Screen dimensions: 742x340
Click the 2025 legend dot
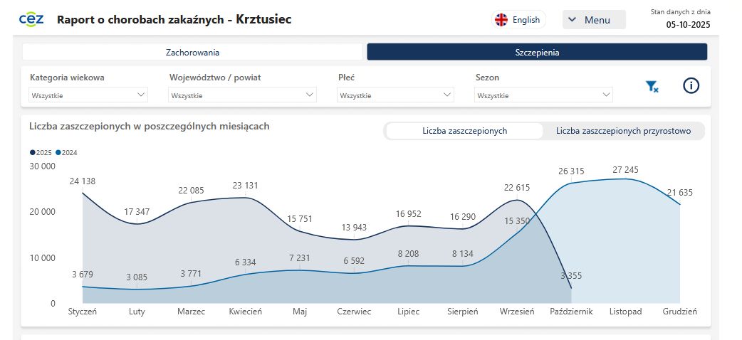[x=32, y=153]
